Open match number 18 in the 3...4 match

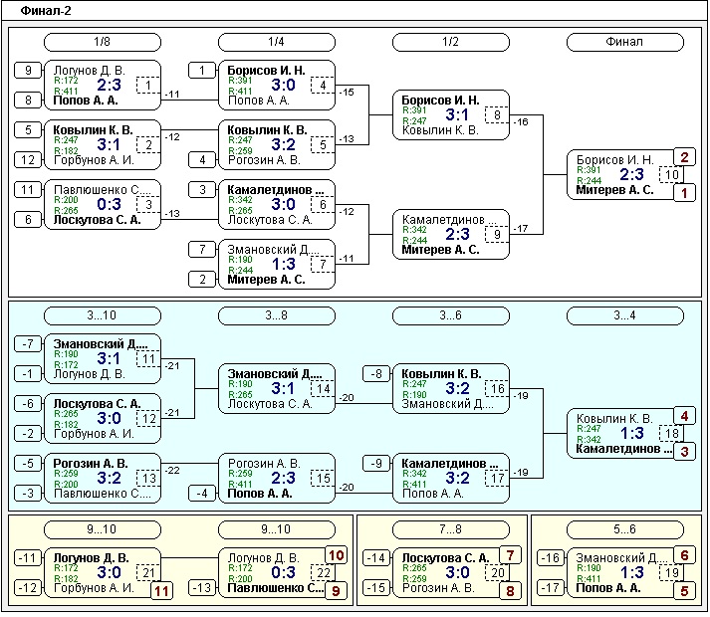pos(673,434)
